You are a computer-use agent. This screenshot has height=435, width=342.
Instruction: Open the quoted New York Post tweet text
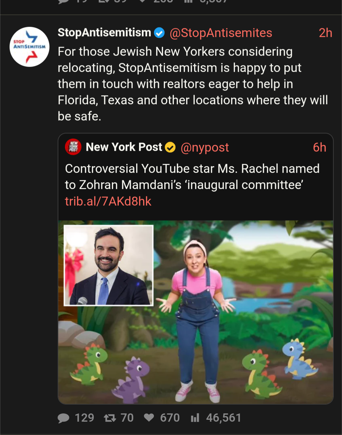(192, 177)
